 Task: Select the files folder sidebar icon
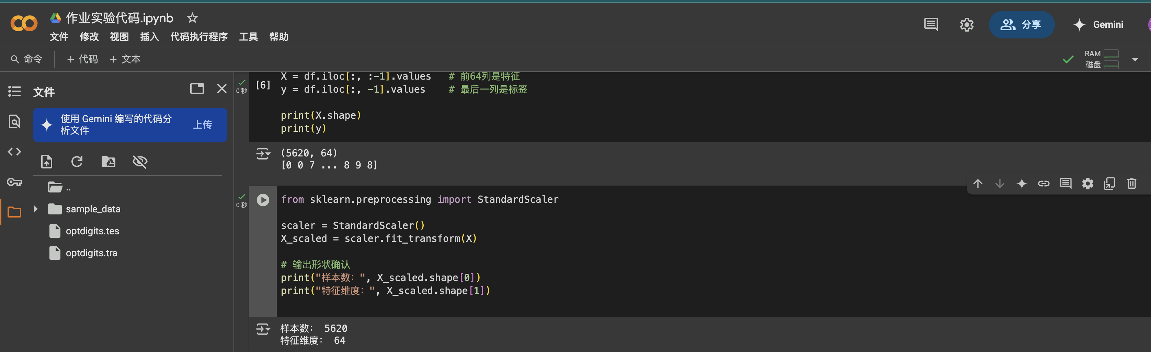point(14,212)
